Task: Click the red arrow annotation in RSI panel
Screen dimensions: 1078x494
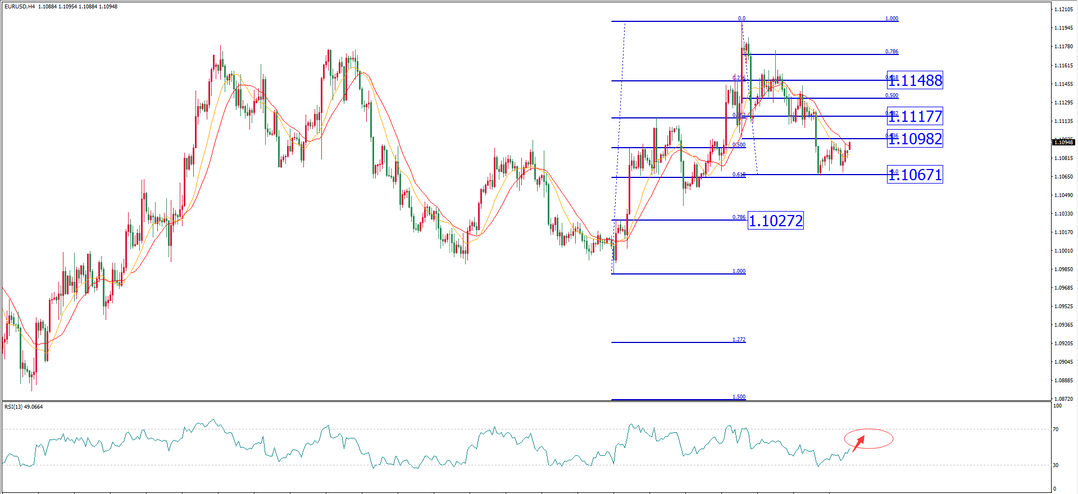Action: pos(858,444)
